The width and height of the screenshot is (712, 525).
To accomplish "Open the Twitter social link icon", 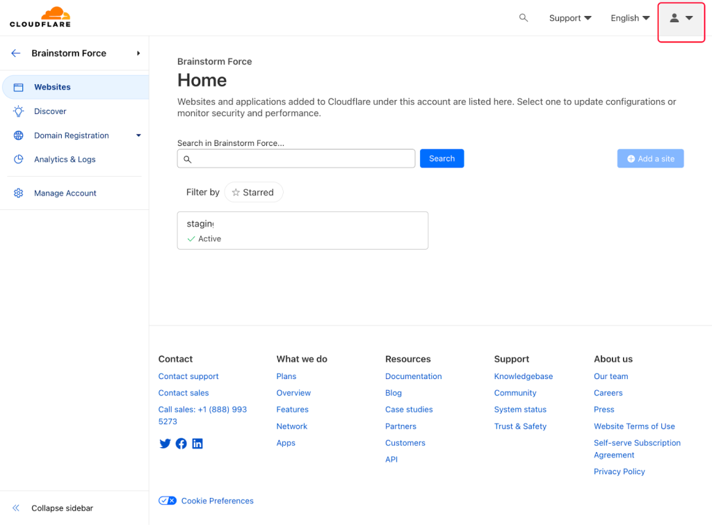I will [165, 444].
